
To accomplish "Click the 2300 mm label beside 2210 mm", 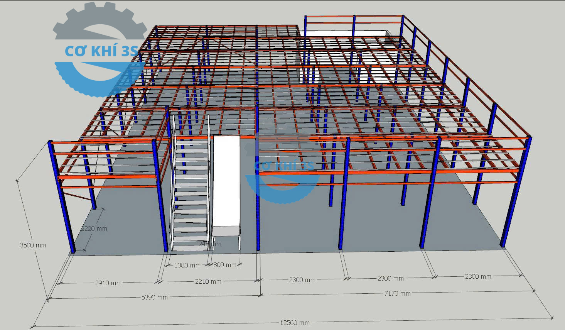I will point(302,280).
